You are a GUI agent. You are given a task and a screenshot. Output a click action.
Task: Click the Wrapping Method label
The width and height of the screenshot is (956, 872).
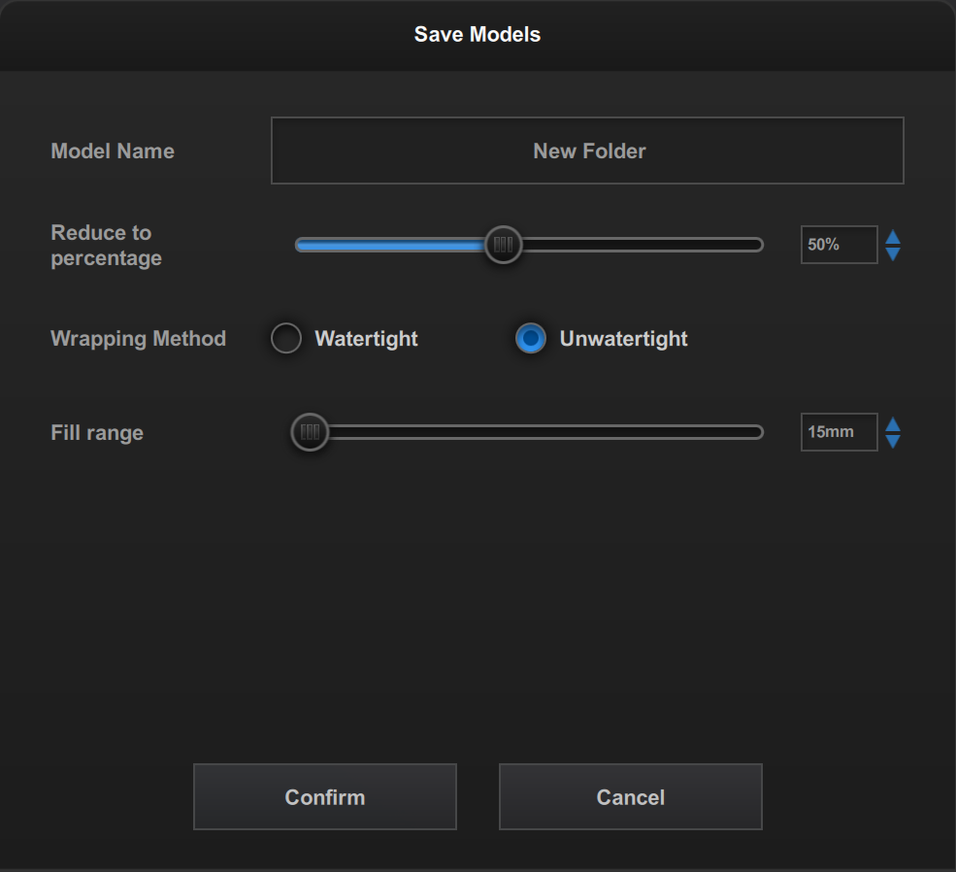pyautogui.click(x=138, y=339)
